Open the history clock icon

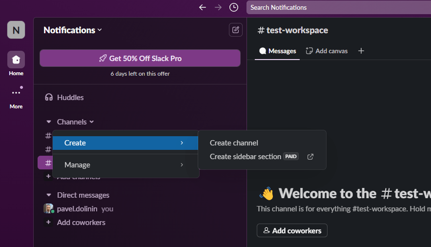point(234,7)
